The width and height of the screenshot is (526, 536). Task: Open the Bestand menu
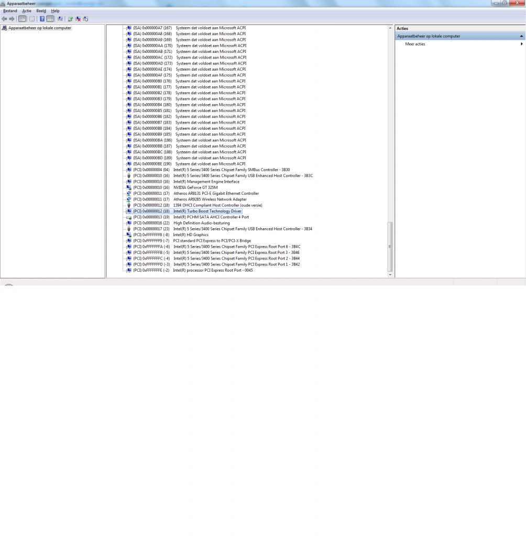[10, 11]
